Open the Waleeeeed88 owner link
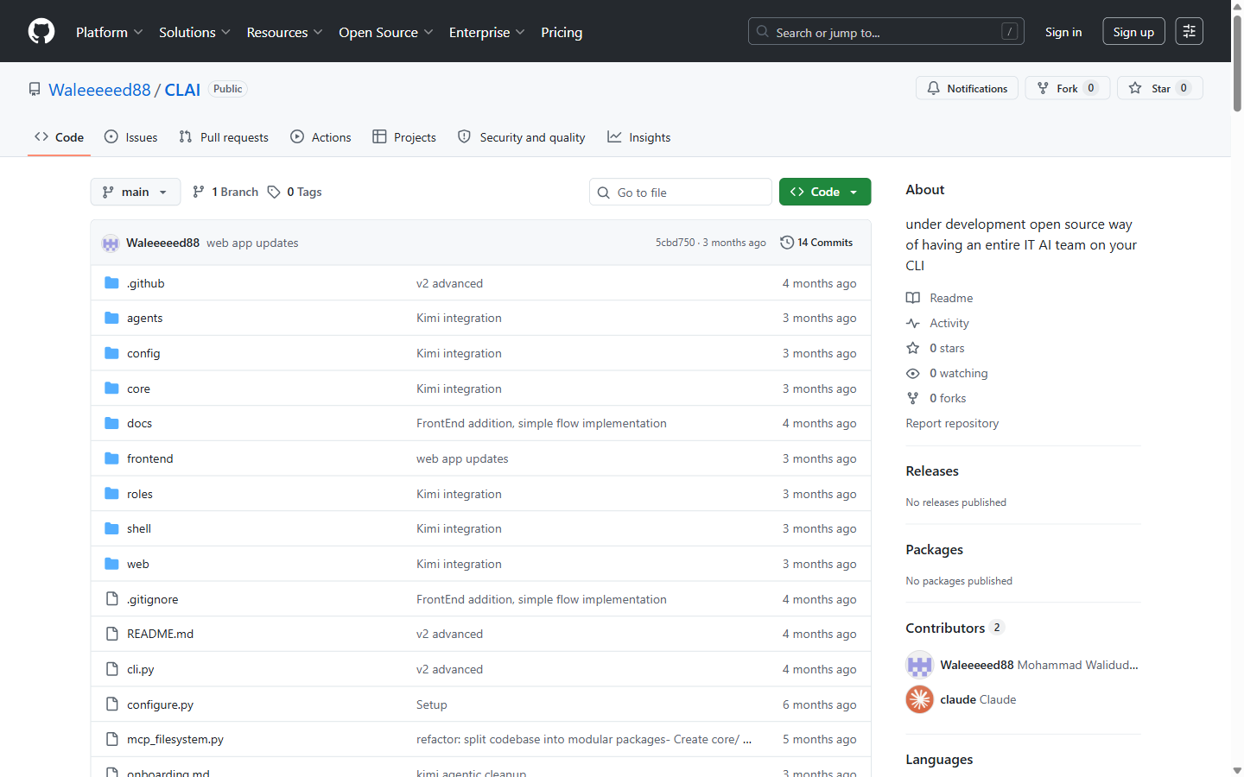1244x777 pixels. (x=99, y=90)
